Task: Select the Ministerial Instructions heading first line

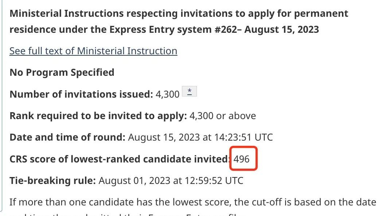Action: 179,13
